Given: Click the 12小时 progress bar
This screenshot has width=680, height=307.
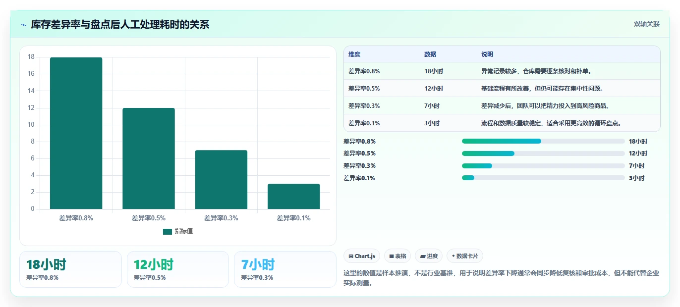Looking at the screenshot, I should point(543,153).
